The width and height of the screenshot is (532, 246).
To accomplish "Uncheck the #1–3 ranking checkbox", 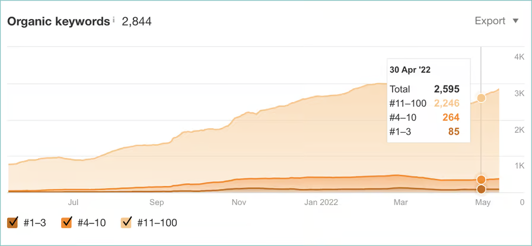I will click(x=12, y=223).
